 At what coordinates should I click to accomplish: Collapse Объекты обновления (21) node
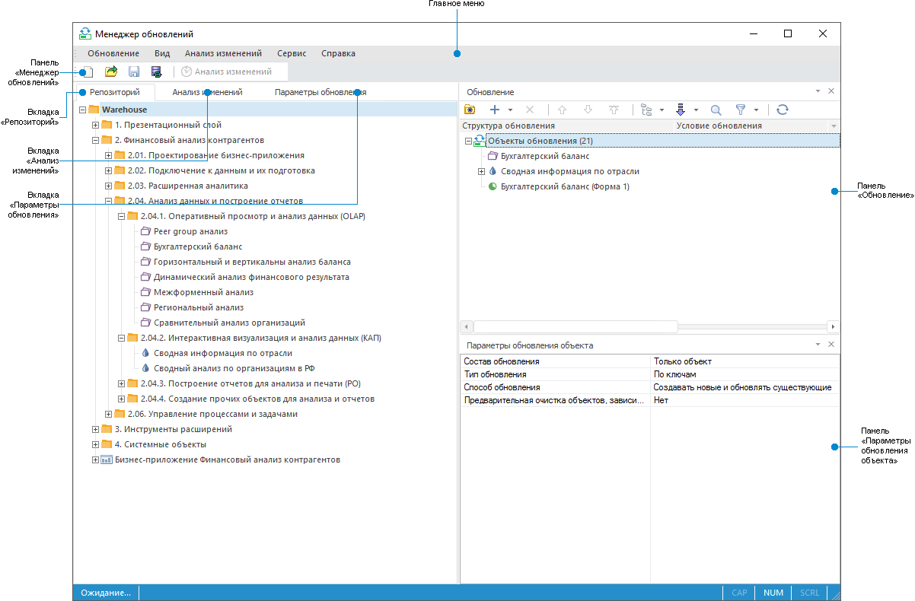[468, 141]
